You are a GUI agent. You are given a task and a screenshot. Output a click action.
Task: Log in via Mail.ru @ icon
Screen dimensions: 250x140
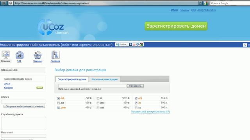click(x=137, y=44)
